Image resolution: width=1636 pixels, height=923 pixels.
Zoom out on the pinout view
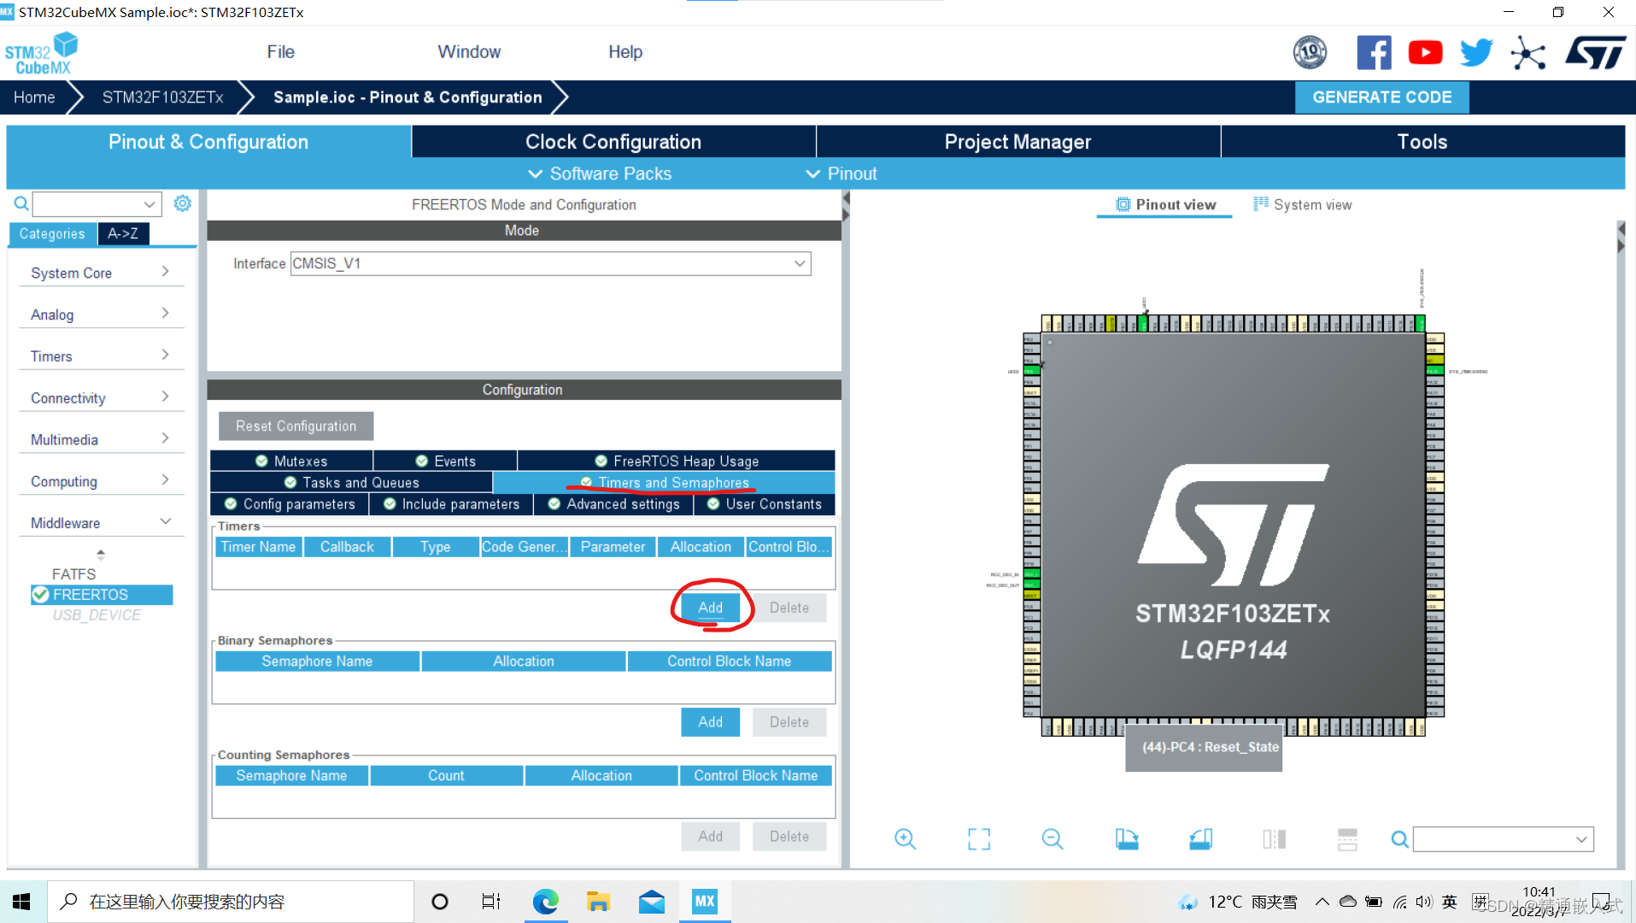tap(1053, 839)
